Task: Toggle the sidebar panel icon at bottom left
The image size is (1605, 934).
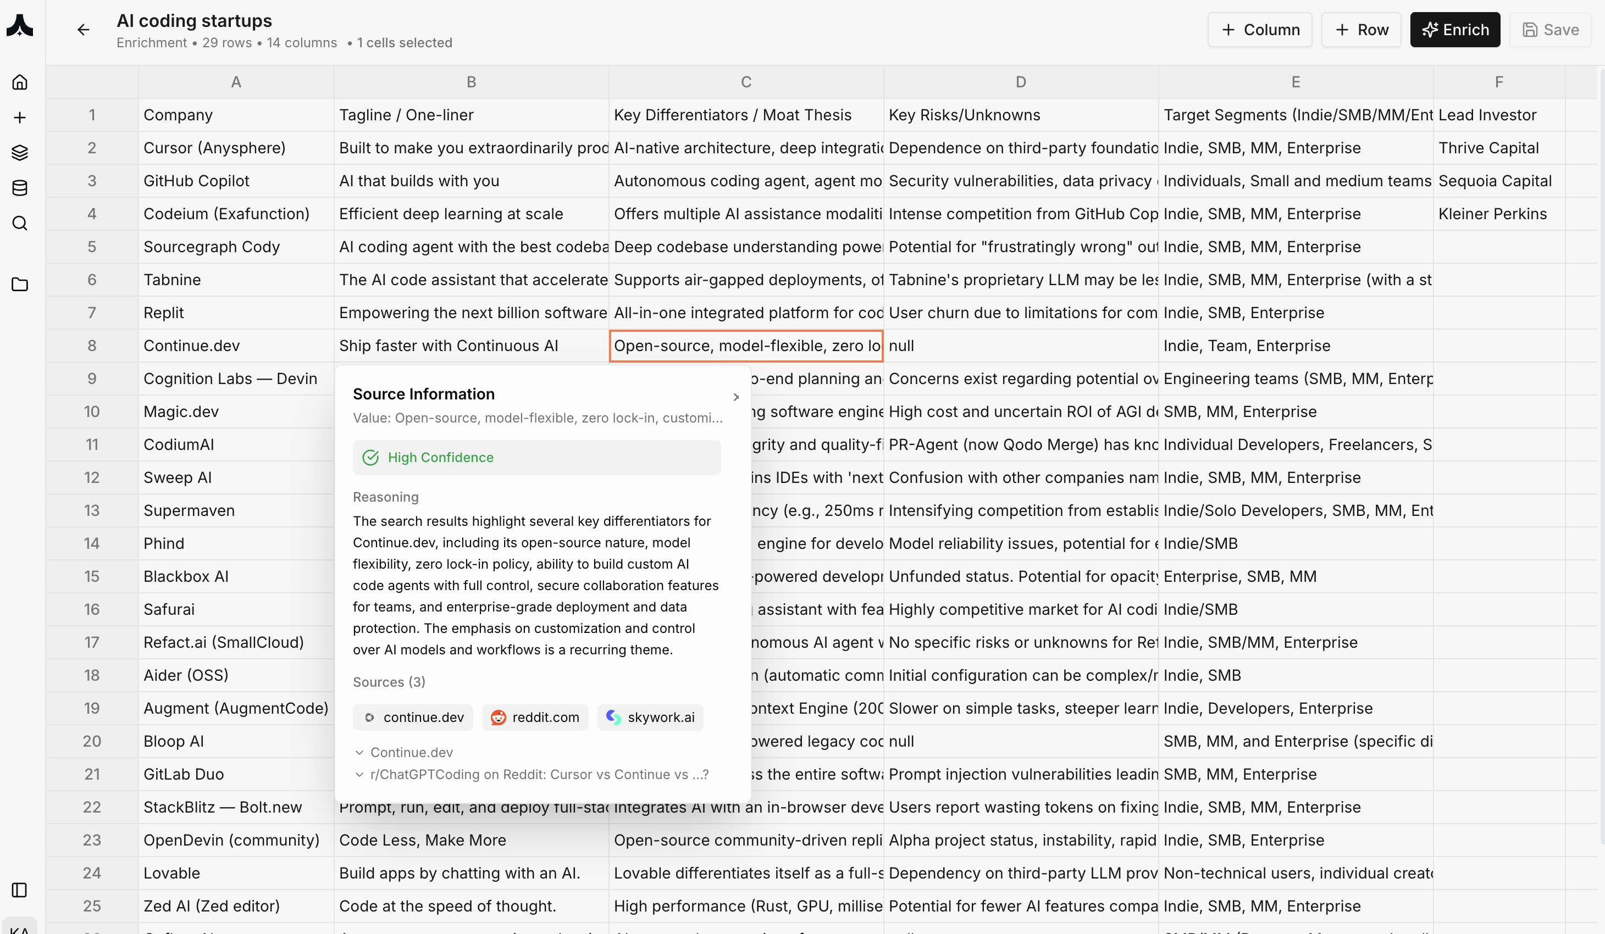Action: [x=20, y=890]
